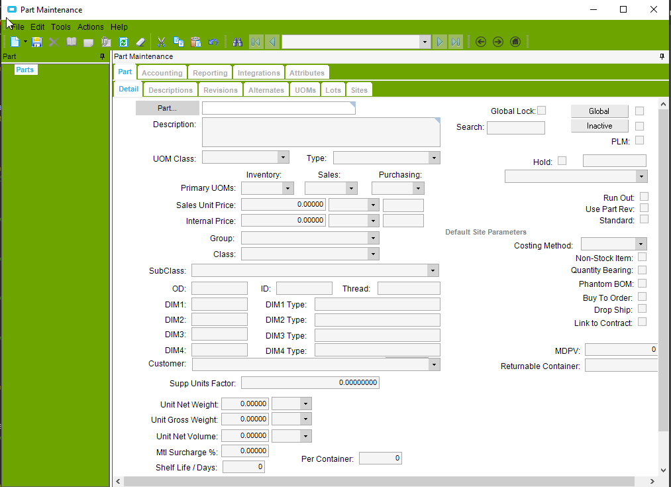Click the Part... button
Screen dimensions: 671x487
click(167, 108)
